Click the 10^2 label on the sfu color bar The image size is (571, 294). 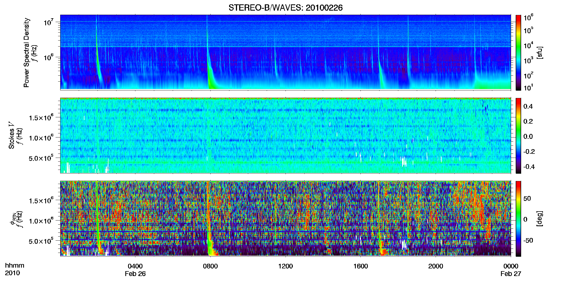pyautogui.click(x=528, y=75)
